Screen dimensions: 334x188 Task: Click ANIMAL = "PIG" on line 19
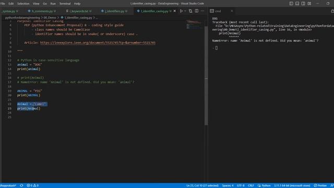click(30, 91)
